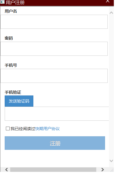
Task: Click the 注册 button
Action: (55, 143)
